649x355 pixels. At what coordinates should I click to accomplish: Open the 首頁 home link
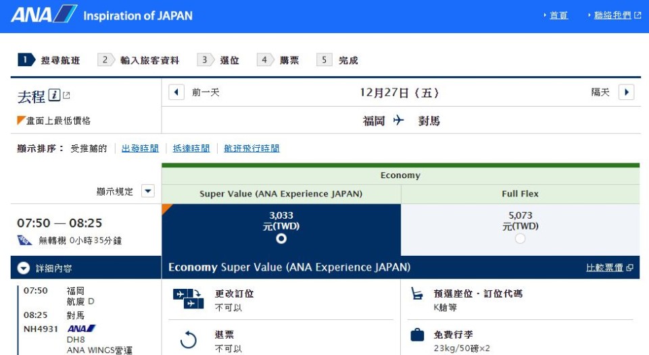pyautogui.click(x=558, y=16)
